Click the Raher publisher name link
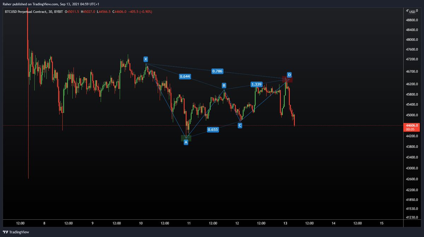The width and height of the screenshot is (424, 237). (7, 4)
